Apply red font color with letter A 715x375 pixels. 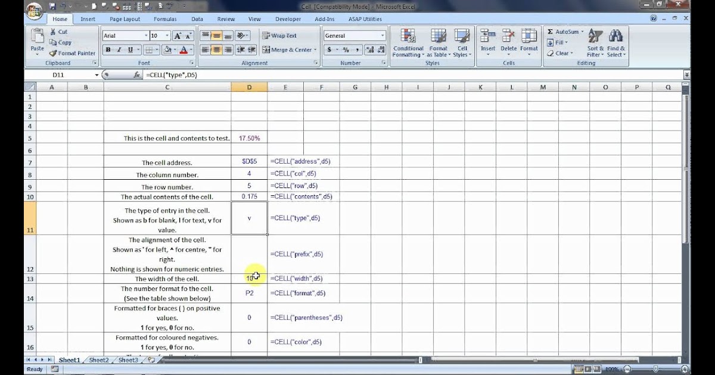184,50
